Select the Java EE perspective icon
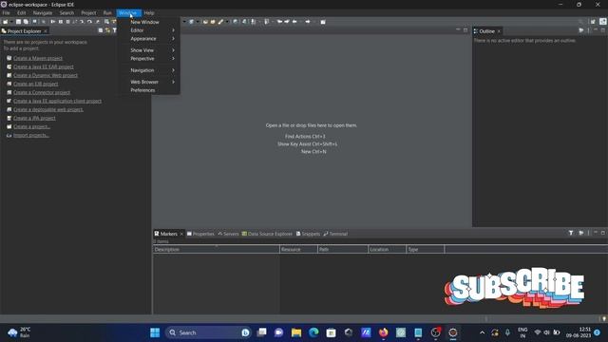This screenshot has width=608, height=342. point(603,22)
